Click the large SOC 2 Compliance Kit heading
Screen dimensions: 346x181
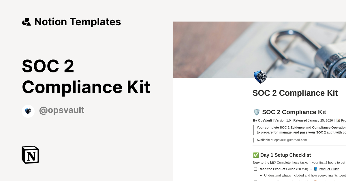tap(86, 76)
